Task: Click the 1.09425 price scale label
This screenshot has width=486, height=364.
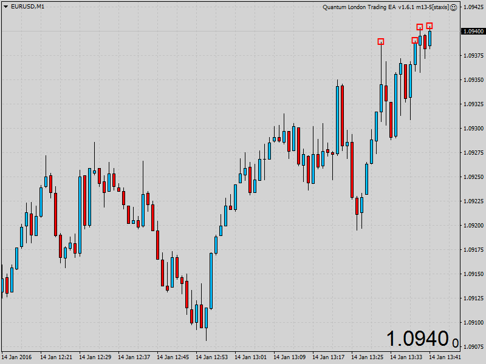Action: click(474, 7)
